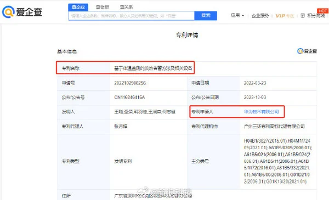Open the 华为技术有限公司 applicant link
This screenshot has height=200, width=329.
(261, 111)
